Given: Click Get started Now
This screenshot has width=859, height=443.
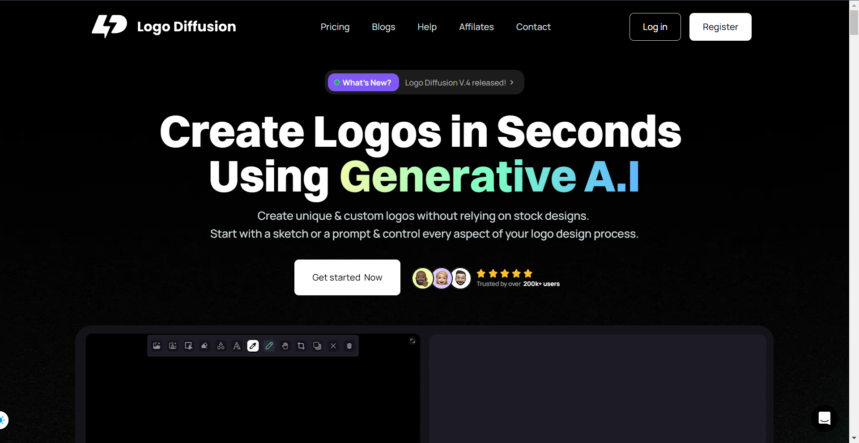Looking at the screenshot, I should [x=347, y=277].
